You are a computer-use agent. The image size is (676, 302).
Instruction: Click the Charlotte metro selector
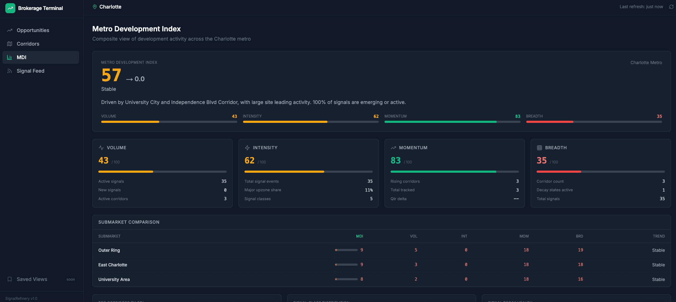(x=107, y=7)
